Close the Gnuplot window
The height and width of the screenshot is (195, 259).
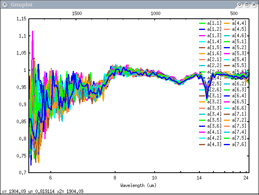(x=254, y=5)
